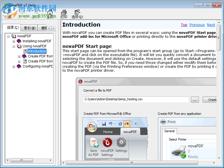The image size is (224, 168).
Task: Click the redo icon in screenshot
Action: pos(120,123)
